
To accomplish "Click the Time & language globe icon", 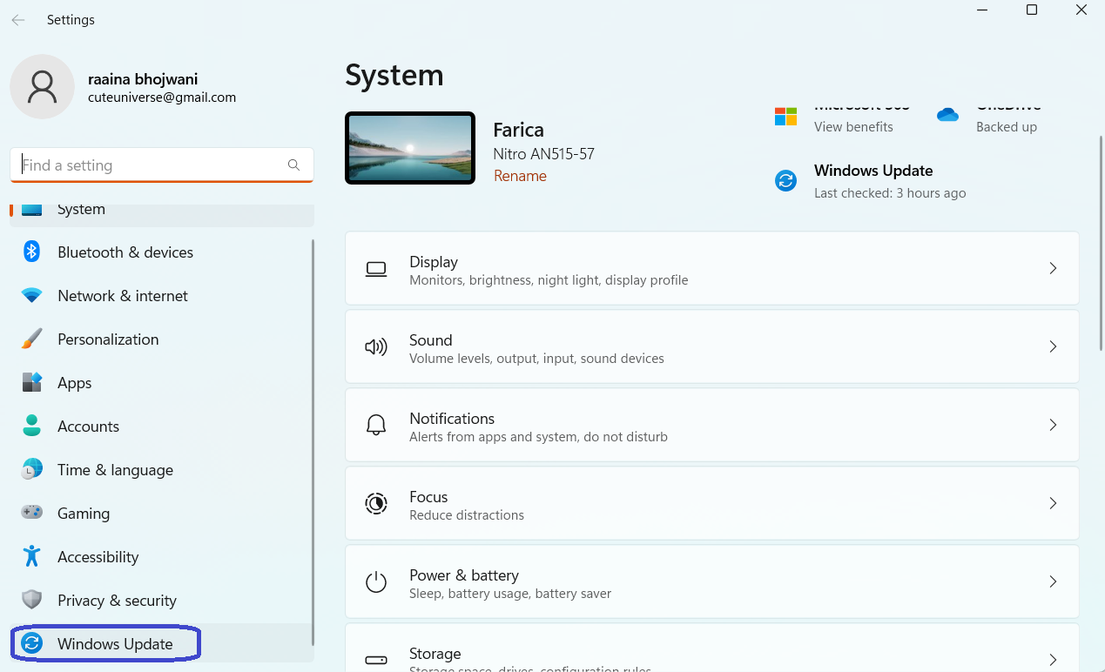I will pos(32,470).
